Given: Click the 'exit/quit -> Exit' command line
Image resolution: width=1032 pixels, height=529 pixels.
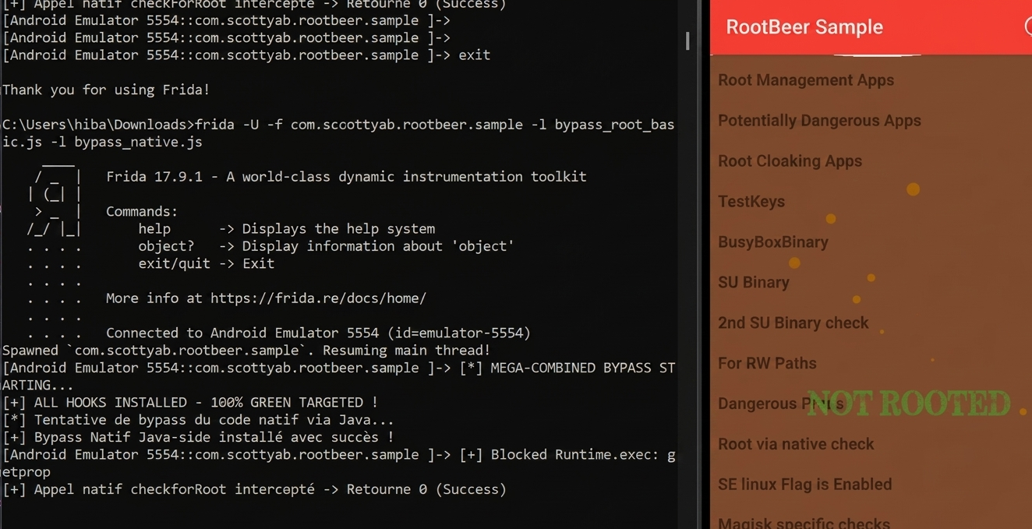Looking at the screenshot, I should [207, 263].
